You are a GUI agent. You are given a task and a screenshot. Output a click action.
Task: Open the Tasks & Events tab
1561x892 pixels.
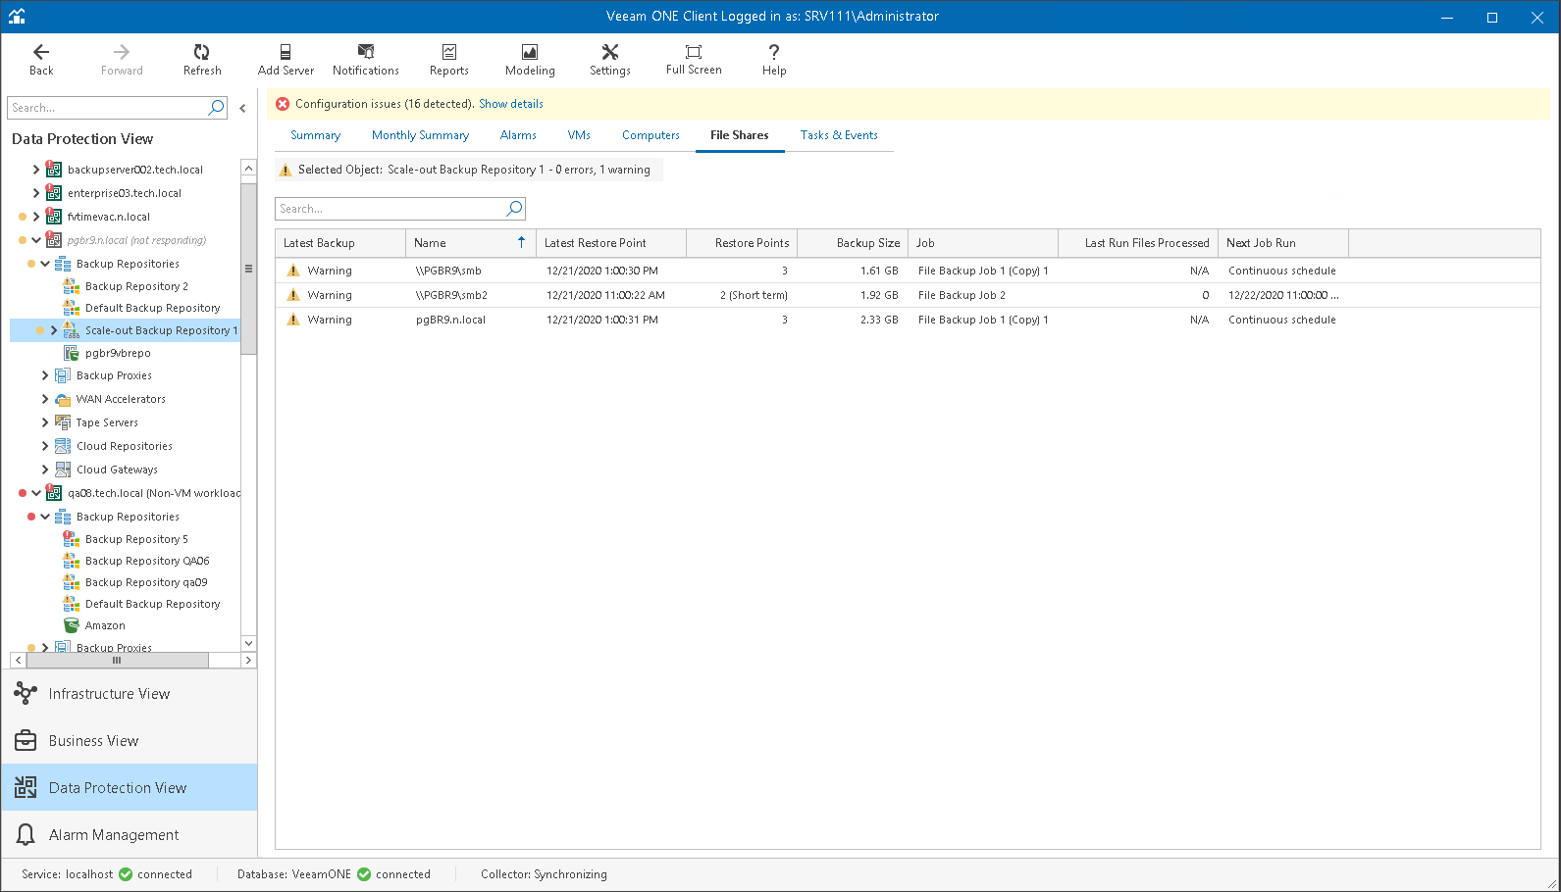tap(839, 135)
